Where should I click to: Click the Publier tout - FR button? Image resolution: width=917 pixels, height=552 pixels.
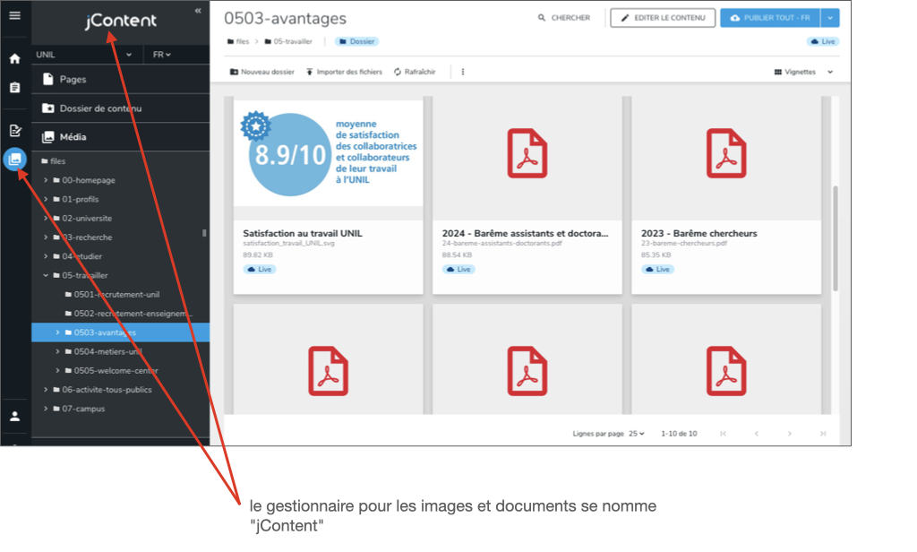tap(770, 18)
